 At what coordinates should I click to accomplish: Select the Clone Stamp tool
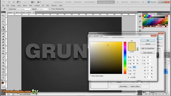[3, 39]
